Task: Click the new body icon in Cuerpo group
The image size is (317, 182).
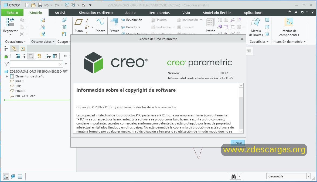Action: 64,34
